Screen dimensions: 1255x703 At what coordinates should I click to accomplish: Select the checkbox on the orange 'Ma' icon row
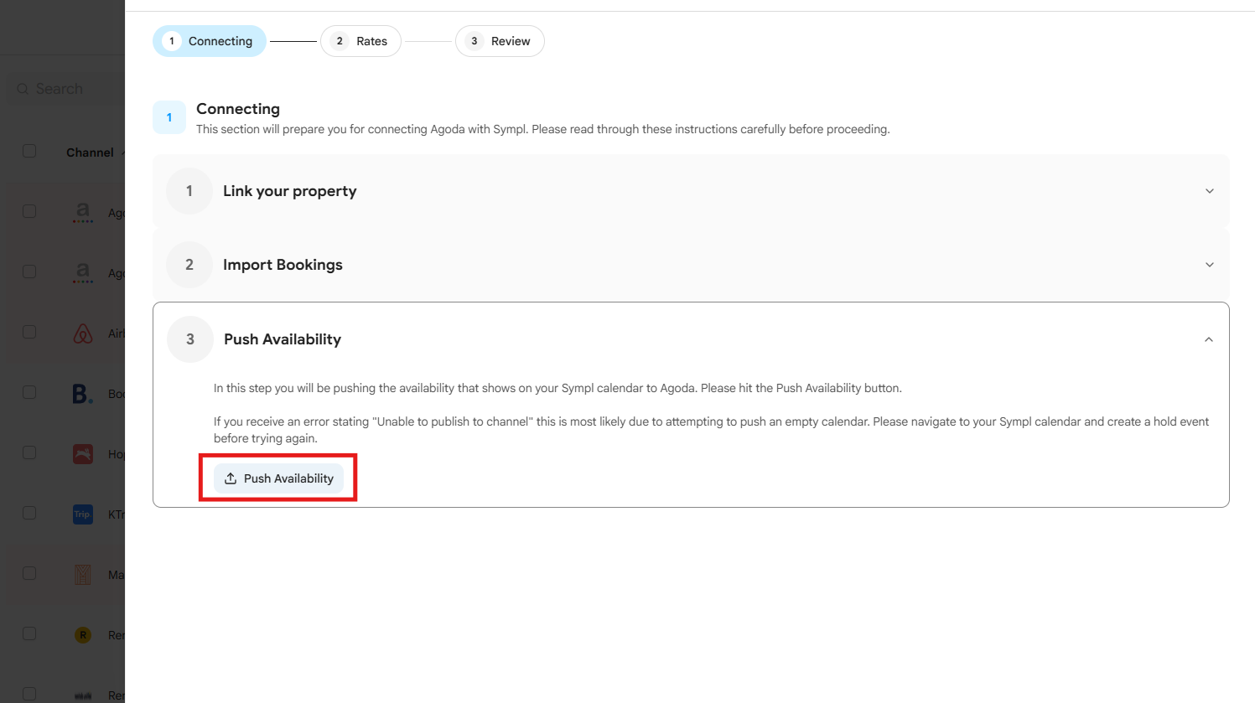pyautogui.click(x=29, y=573)
